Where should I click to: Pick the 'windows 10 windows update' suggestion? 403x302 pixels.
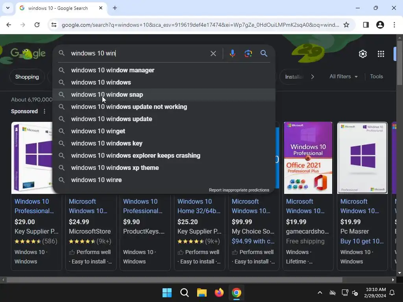point(164,119)
